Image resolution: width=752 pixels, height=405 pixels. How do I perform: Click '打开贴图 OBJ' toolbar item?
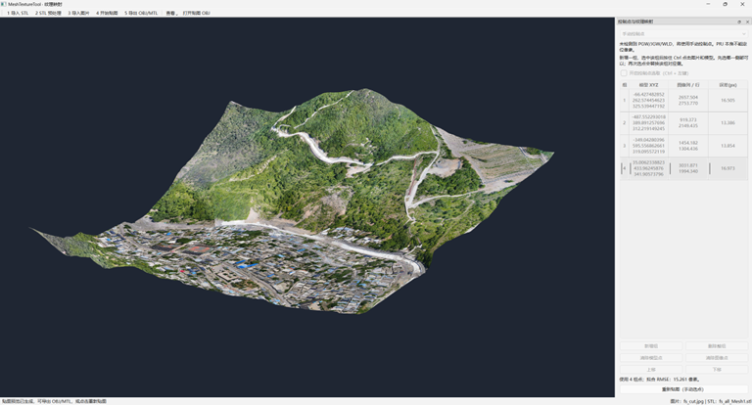(x=196, y=13)
